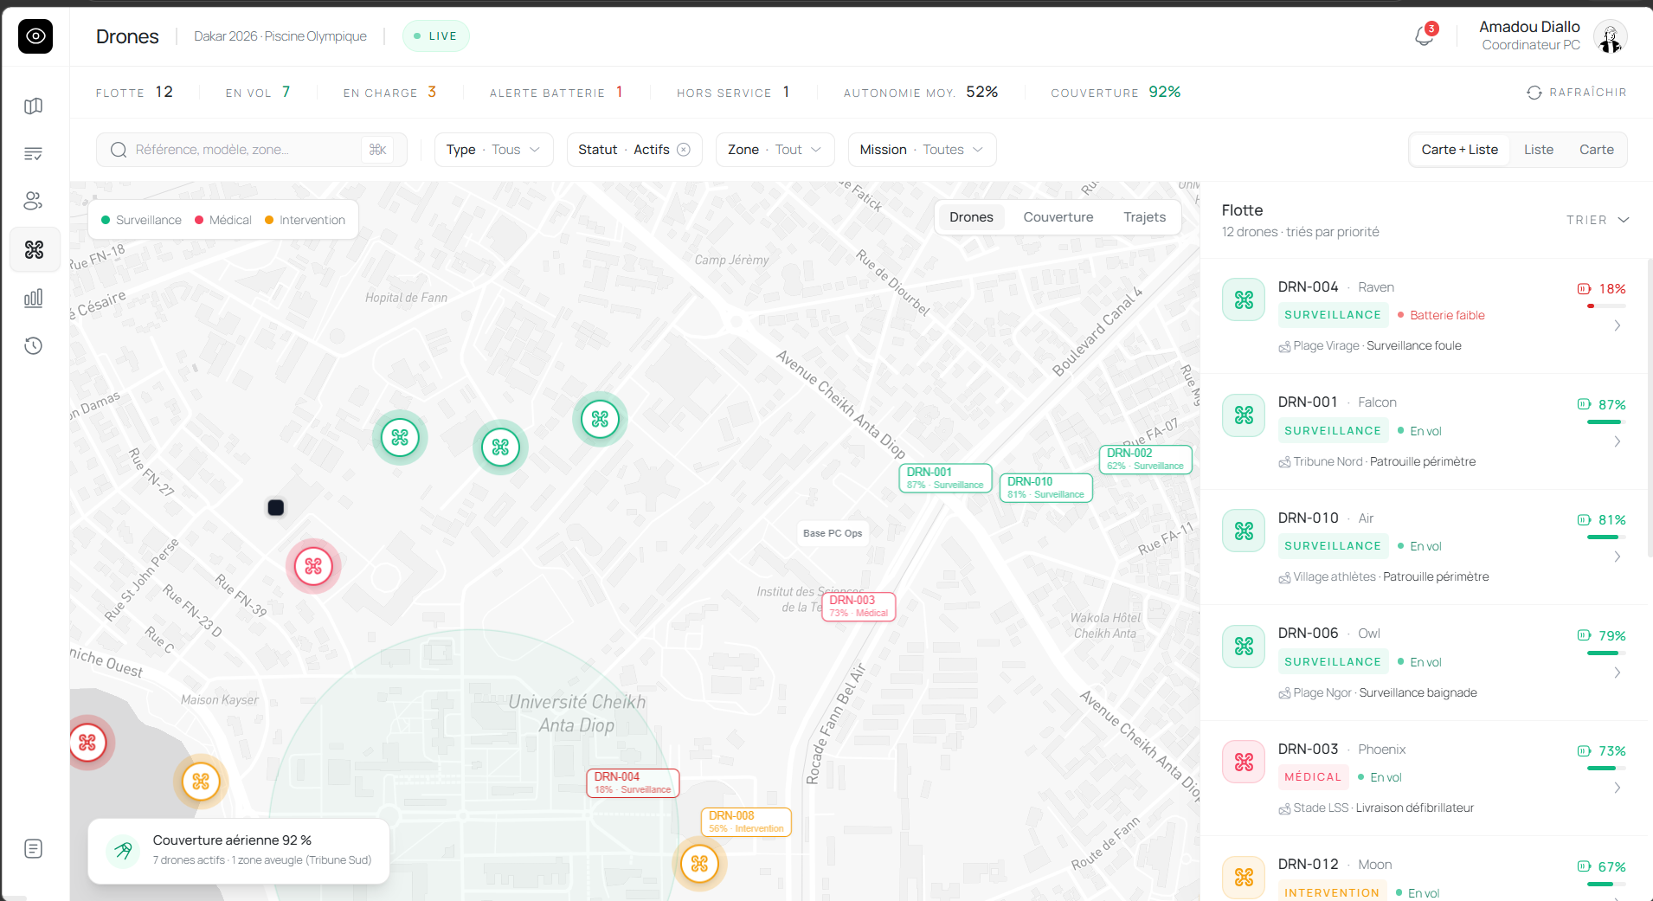Toggle Intervention legend filter
Viewport: 1653px width, 901px height.
pos(306,220)
